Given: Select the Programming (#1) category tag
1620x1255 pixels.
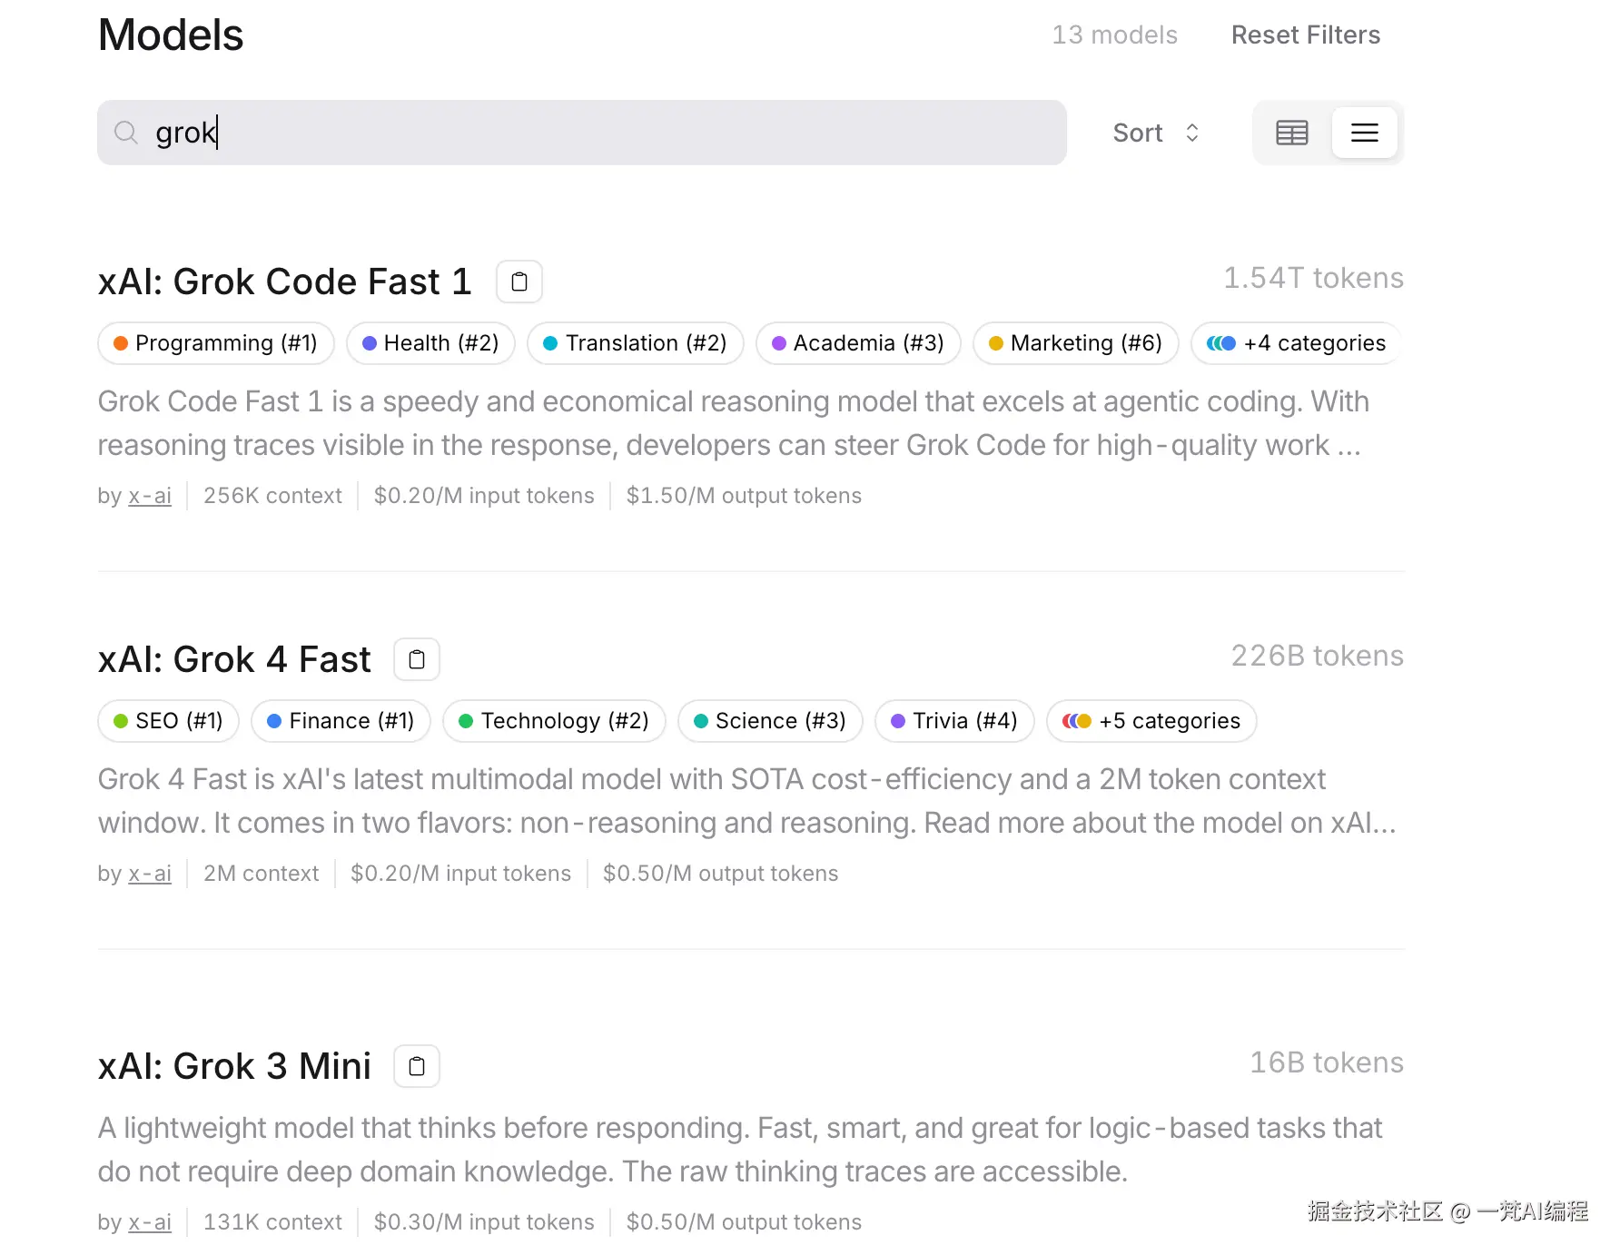Looking at the screenshot, I should [x=216, y=343].
